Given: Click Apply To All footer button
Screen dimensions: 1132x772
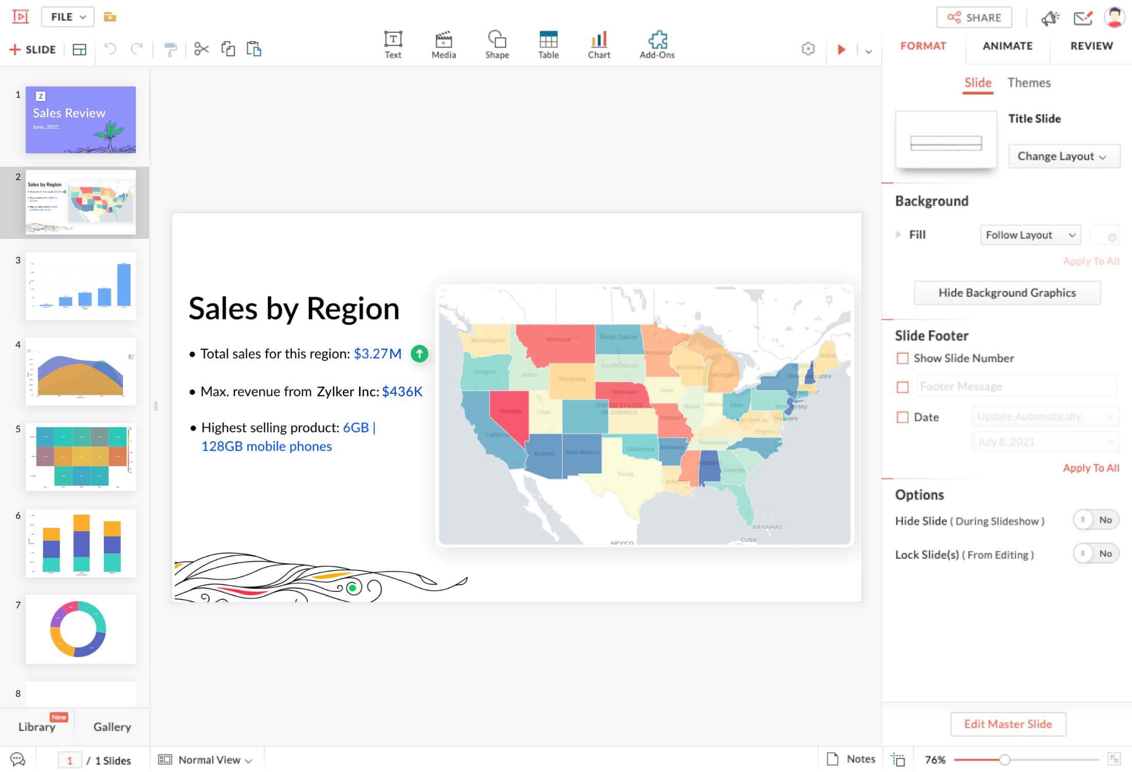Looking at the screenshot, I should pyautogui.click(x=1091, y=466).
